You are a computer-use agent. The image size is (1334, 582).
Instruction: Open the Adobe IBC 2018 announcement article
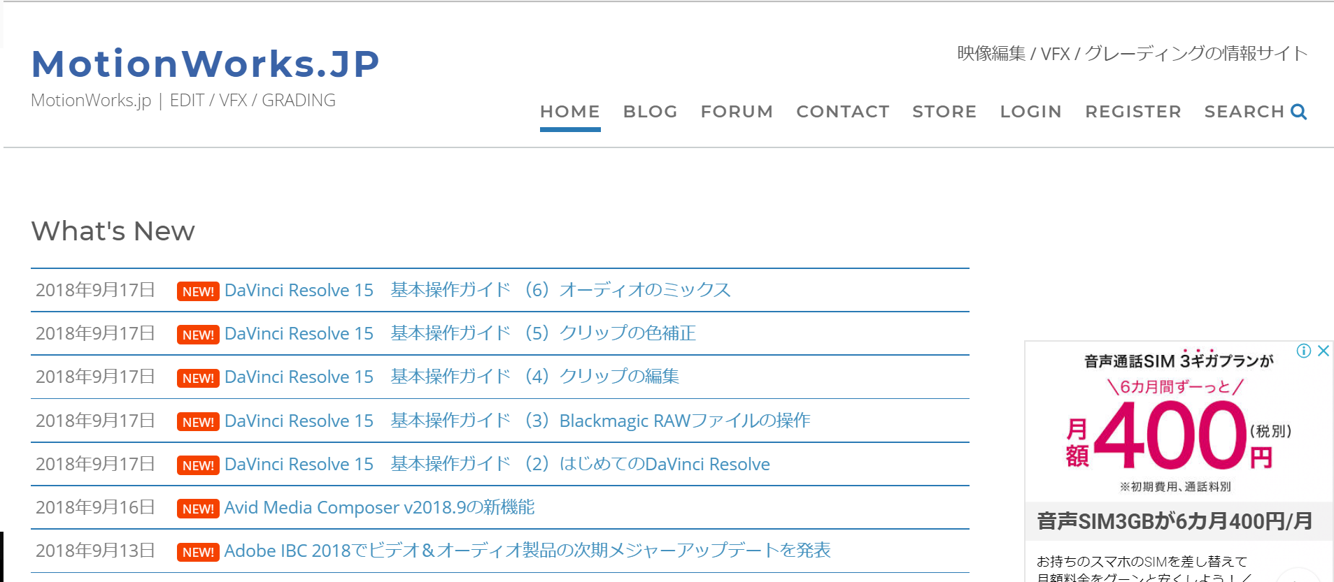[527, 551]
